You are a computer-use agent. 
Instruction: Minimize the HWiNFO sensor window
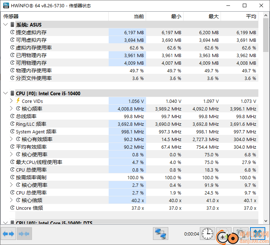tap(228, 5)
